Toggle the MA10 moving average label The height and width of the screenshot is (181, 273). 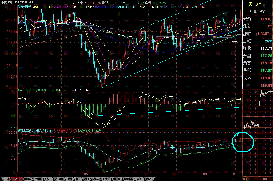click(37, 7)
